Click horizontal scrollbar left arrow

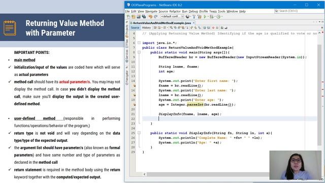(144, 174)
